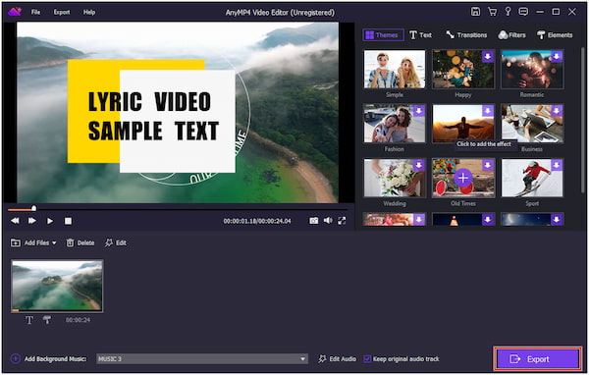Select the aerial coast clip thumbnail
Screen dimensions: 589x375
(x=57, y=286)
